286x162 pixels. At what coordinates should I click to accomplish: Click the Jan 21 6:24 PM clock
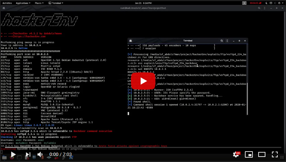[x=143, y=3]
